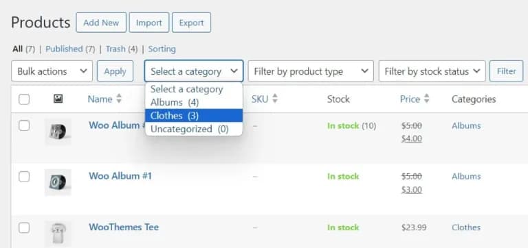Choose Albums (4) category option
Image resolution: width=528 pixels, height=248 pixels.
194,102
